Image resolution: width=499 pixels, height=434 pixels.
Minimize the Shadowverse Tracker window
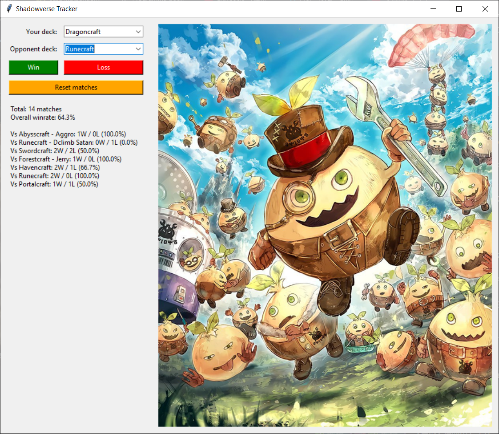pyautogui.click(x=433, y=8)
